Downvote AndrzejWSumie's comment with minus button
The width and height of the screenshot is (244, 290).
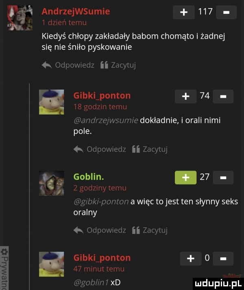226,12
